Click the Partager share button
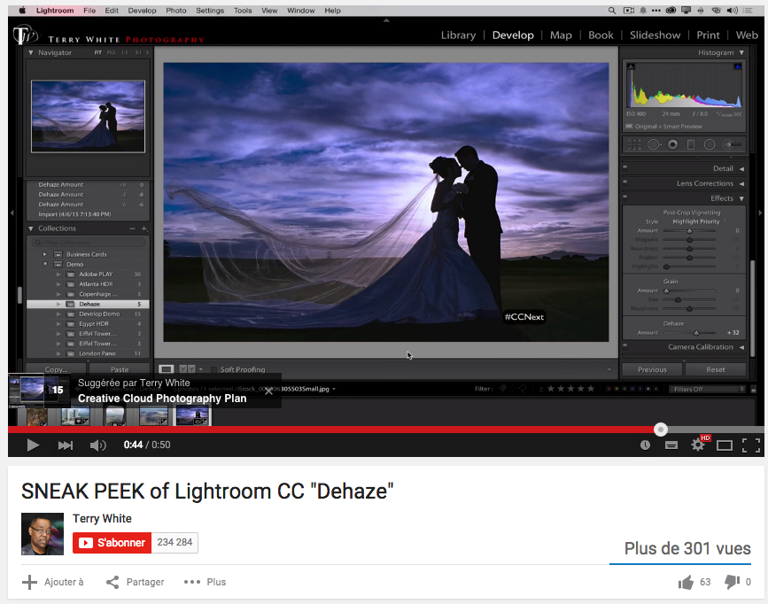 136,582
